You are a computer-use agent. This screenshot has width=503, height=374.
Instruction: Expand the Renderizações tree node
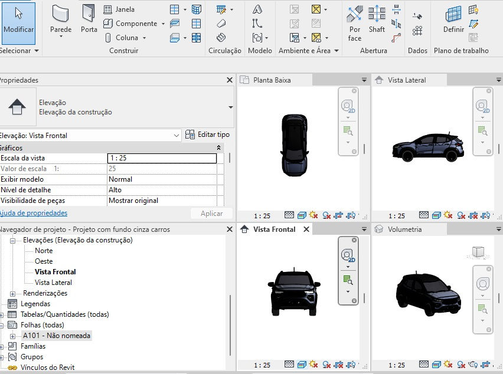[x=12, y=294]
